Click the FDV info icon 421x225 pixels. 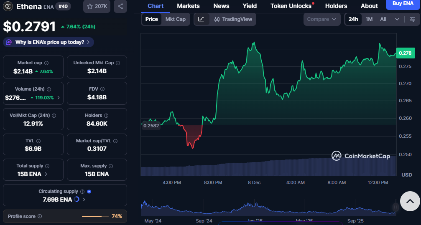click(x=102, y=89)
